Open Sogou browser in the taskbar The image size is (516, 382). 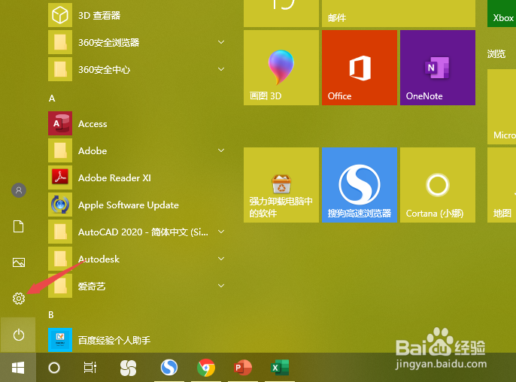(169, 367)
